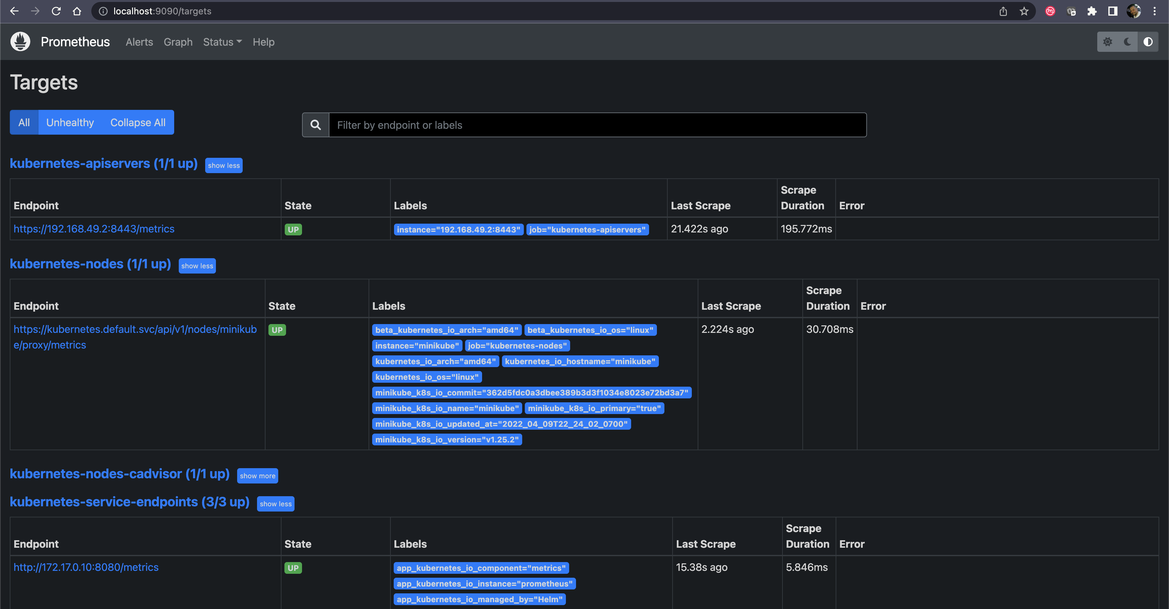This screenshot has width=1169, height=609.
Task: Collapse kubernetes-nodes with show less
Action: (197, 266)
